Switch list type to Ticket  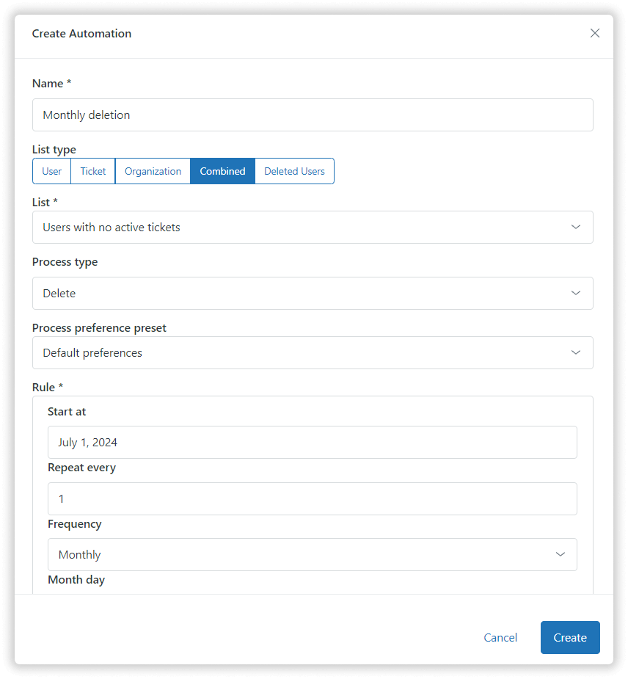click(x=93, y=171)
